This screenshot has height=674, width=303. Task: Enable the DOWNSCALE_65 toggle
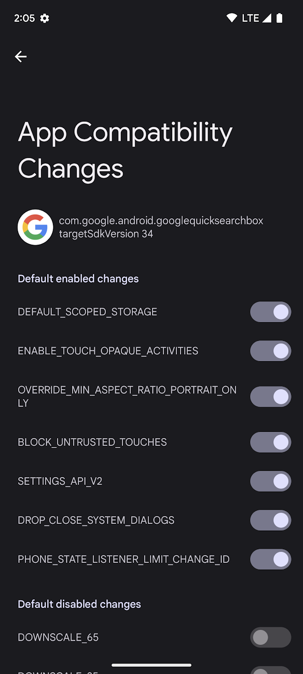[x=271, y=637]
